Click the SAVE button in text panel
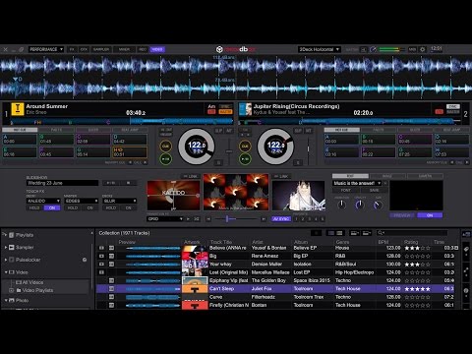This screenshot has width=472, height=354. 374,190
